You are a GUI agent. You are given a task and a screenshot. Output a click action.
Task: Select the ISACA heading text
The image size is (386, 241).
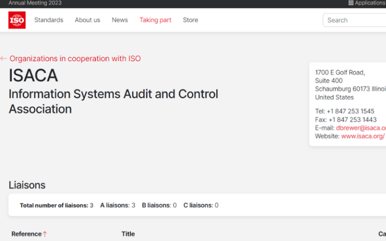33,76
